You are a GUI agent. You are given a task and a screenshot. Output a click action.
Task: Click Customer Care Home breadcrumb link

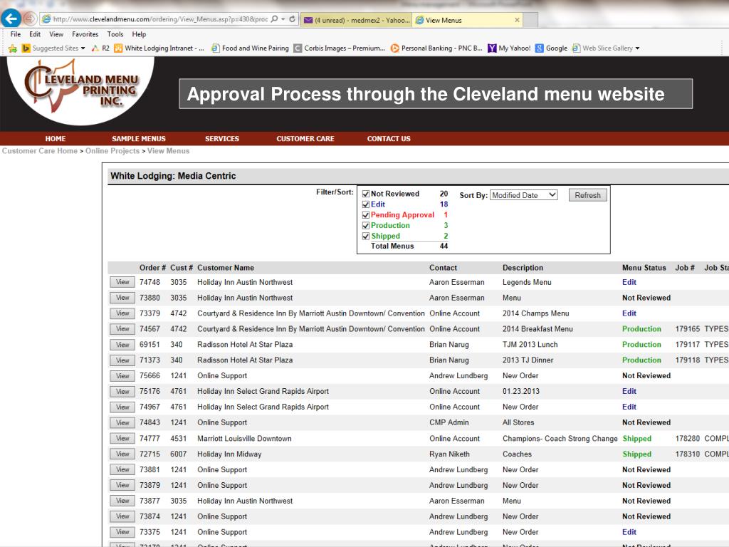tap(40, 151)
